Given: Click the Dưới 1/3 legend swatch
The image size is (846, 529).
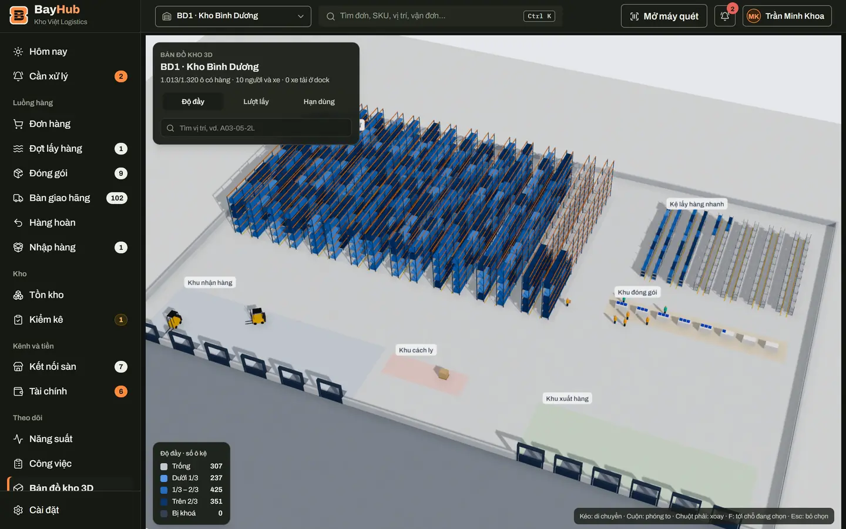Looking at the screenshot, I should click(x=164, y=478).
